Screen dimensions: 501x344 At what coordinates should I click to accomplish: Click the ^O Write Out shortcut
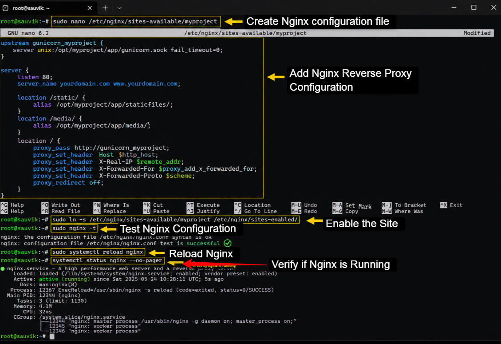tap(61, 205)
